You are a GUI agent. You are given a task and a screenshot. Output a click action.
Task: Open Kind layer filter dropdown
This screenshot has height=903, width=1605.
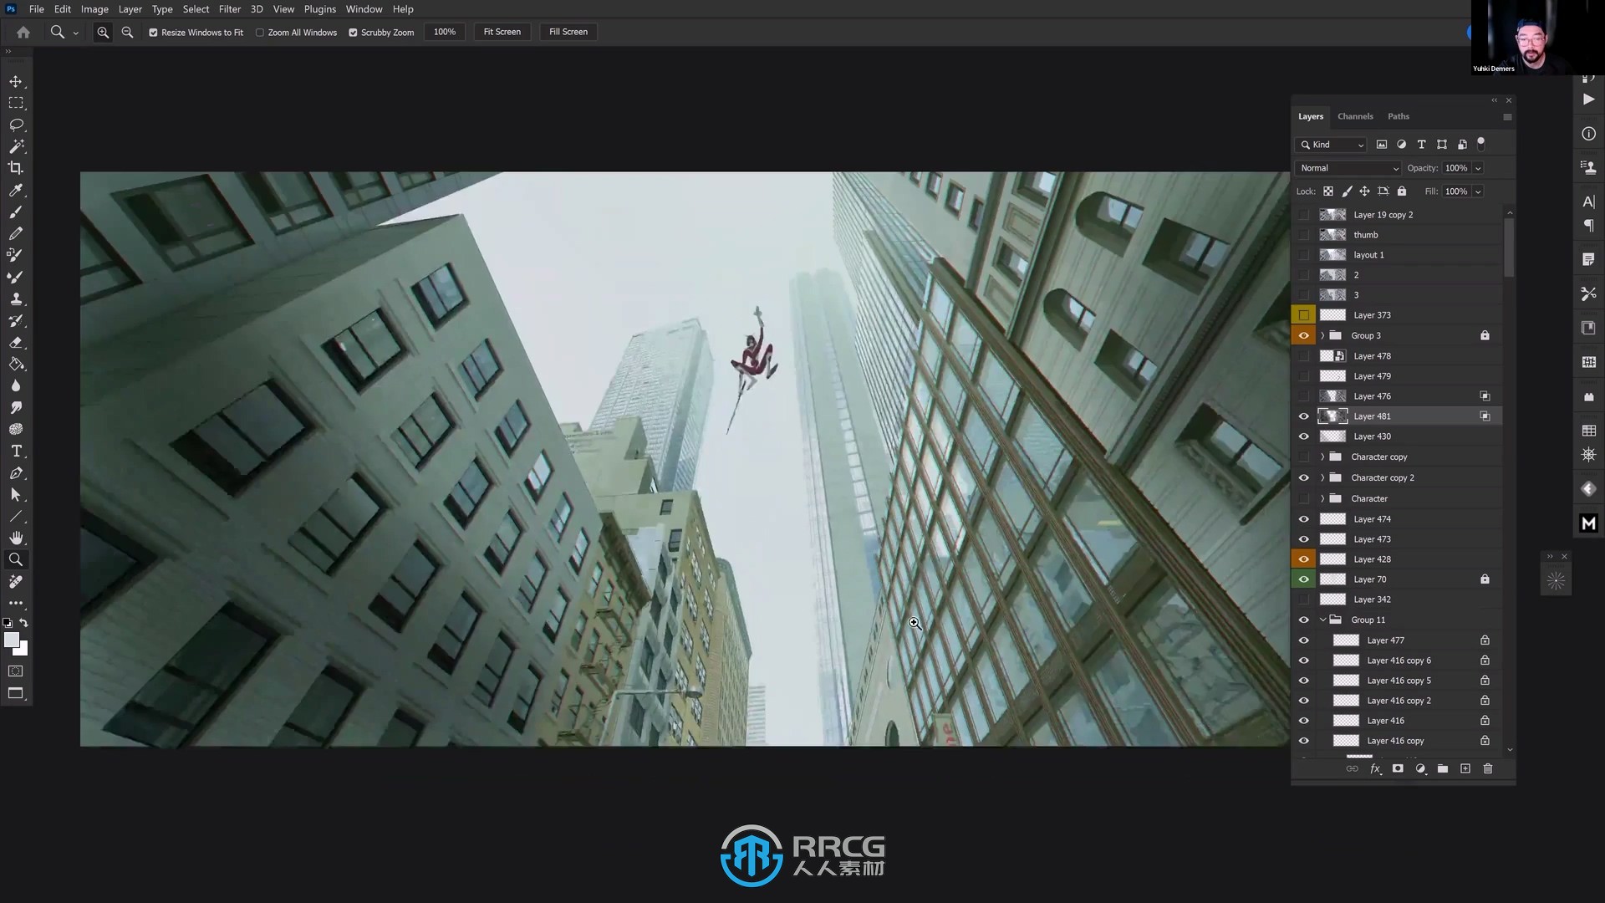pyautogui.click(x=1331, y=145)
